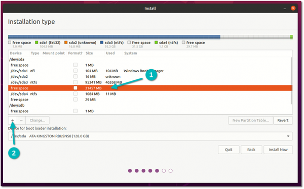Select the /dev/sda1 efi partition row

coord(150,71)
